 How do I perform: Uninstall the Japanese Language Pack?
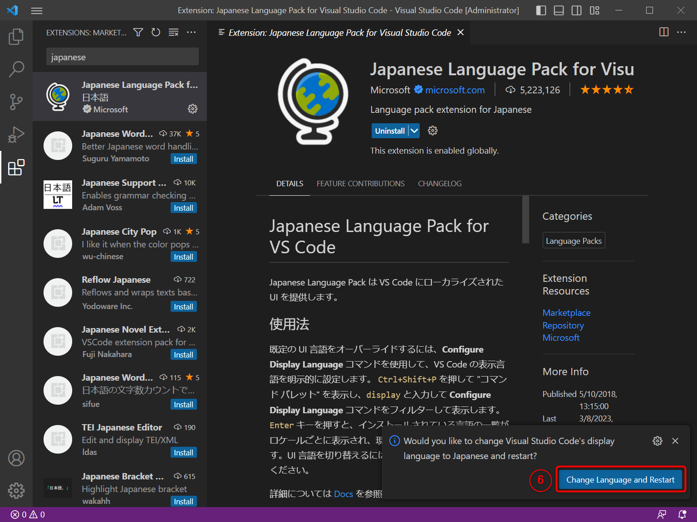tap(390, 130)
